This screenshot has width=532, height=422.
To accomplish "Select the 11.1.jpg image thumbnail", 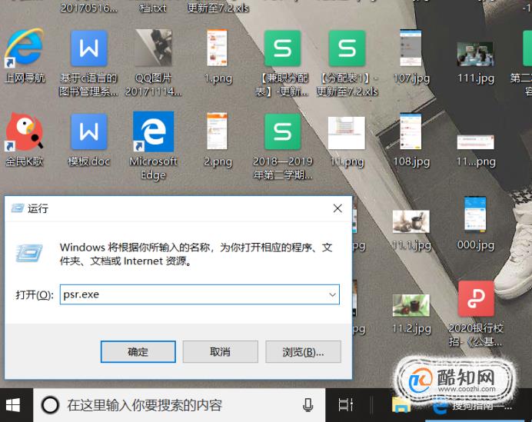I will [411, 221].
